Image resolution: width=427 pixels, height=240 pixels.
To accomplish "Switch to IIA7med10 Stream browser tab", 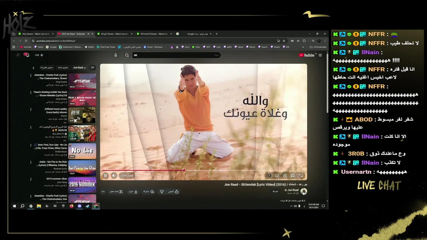I will [154, 34].
